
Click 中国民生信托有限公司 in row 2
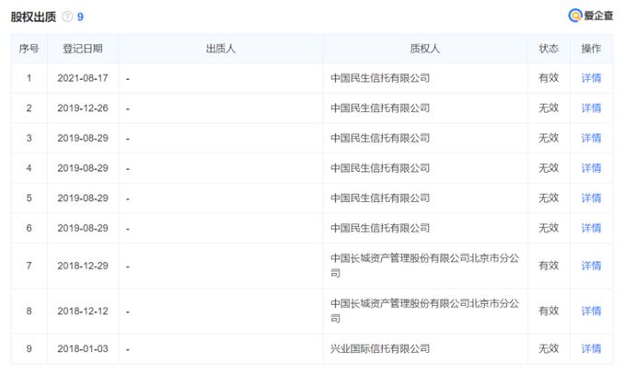(380, 108)
